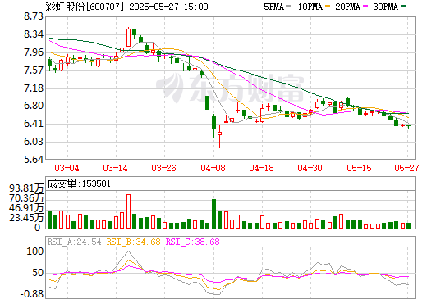
Task: Click the 10PMA legend label
Action: point(310,7)
